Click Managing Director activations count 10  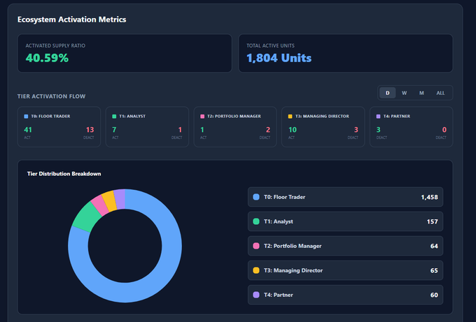point(293,130)
